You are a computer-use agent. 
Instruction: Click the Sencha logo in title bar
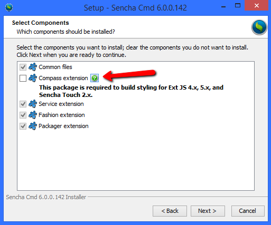tap(9, 7)
